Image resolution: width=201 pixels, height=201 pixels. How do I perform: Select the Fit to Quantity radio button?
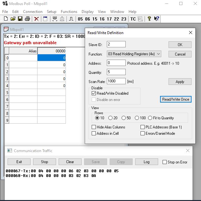click(150, 118)
